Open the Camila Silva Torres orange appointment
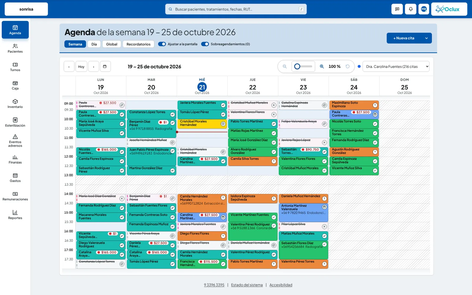Image resolution: width=472 pixels, height=295 pixels. [253, 161]
